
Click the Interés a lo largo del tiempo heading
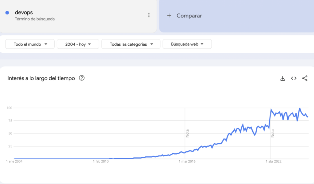(x=41, y=78)
